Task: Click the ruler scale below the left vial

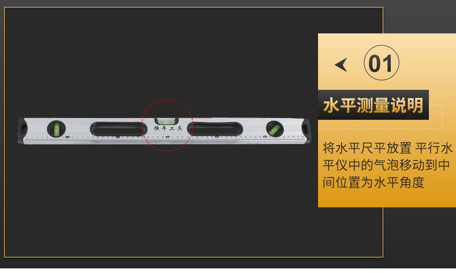Action: tap(56, 137)
